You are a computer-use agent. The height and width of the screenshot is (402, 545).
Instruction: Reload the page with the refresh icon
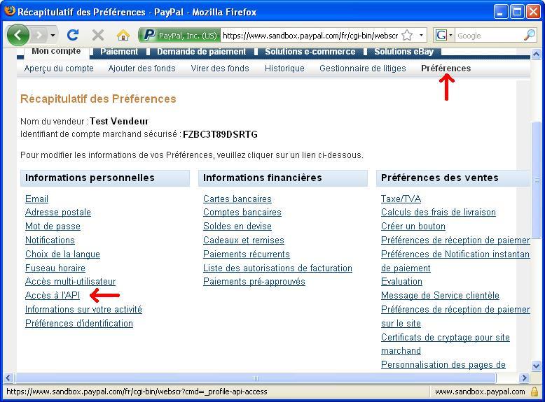point(73,35)
